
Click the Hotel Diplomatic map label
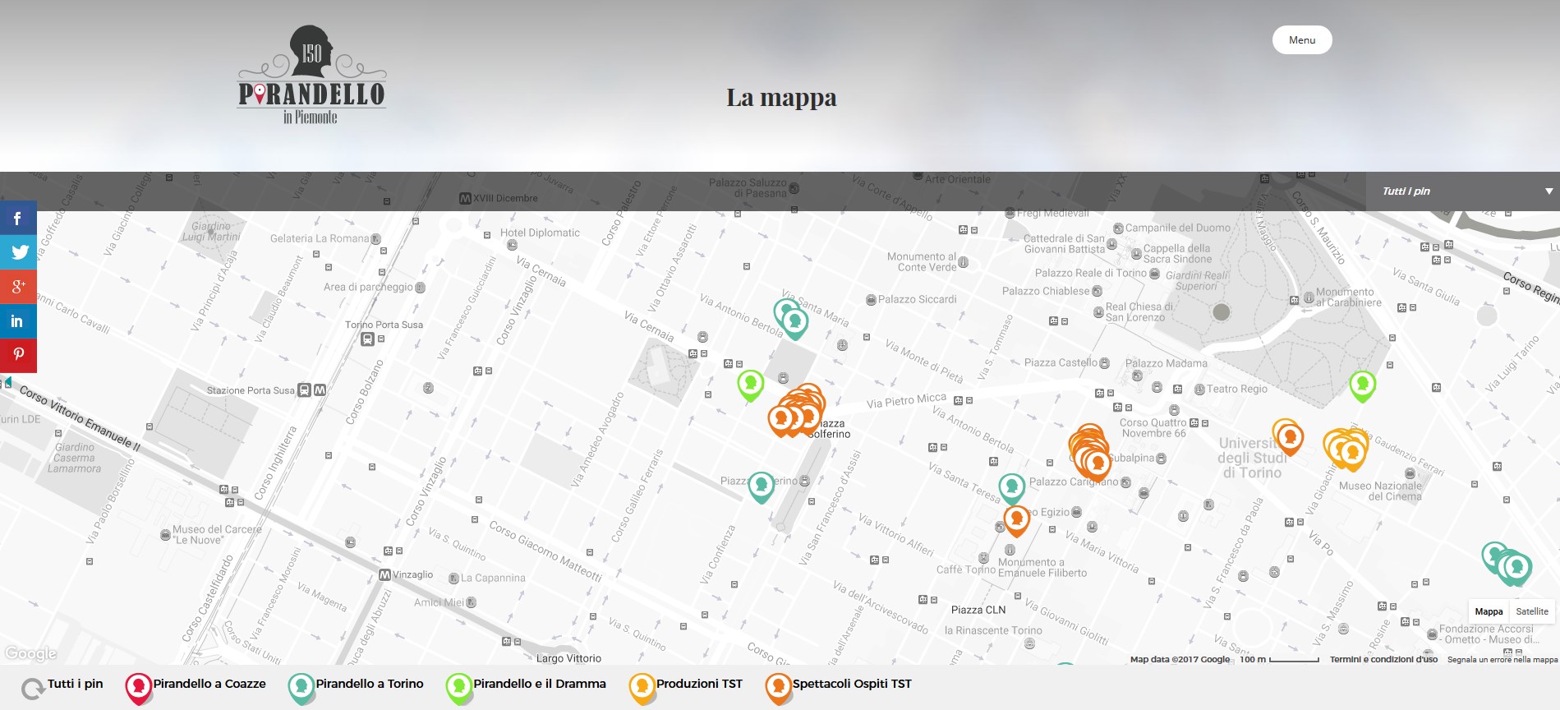pos(540,233)
